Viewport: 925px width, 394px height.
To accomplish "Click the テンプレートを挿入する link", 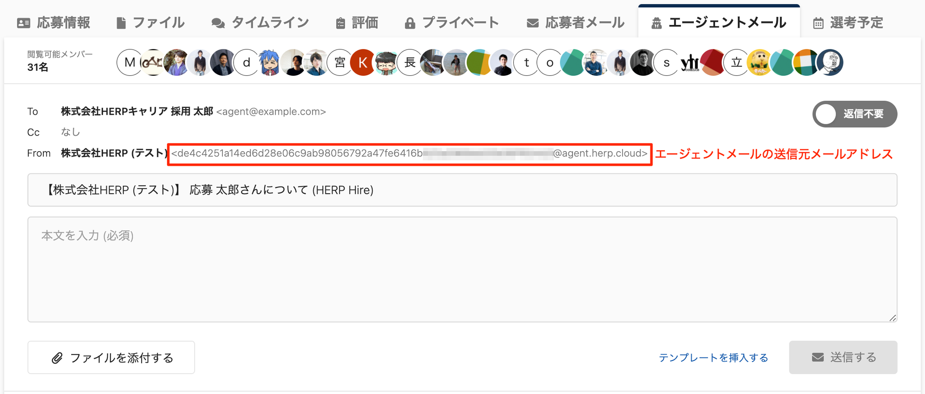I will 713,357.
